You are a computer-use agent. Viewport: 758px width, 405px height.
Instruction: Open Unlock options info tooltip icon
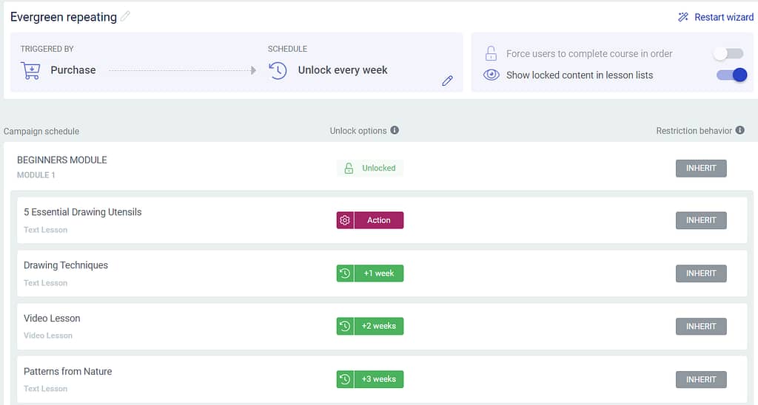click(395, 130)
